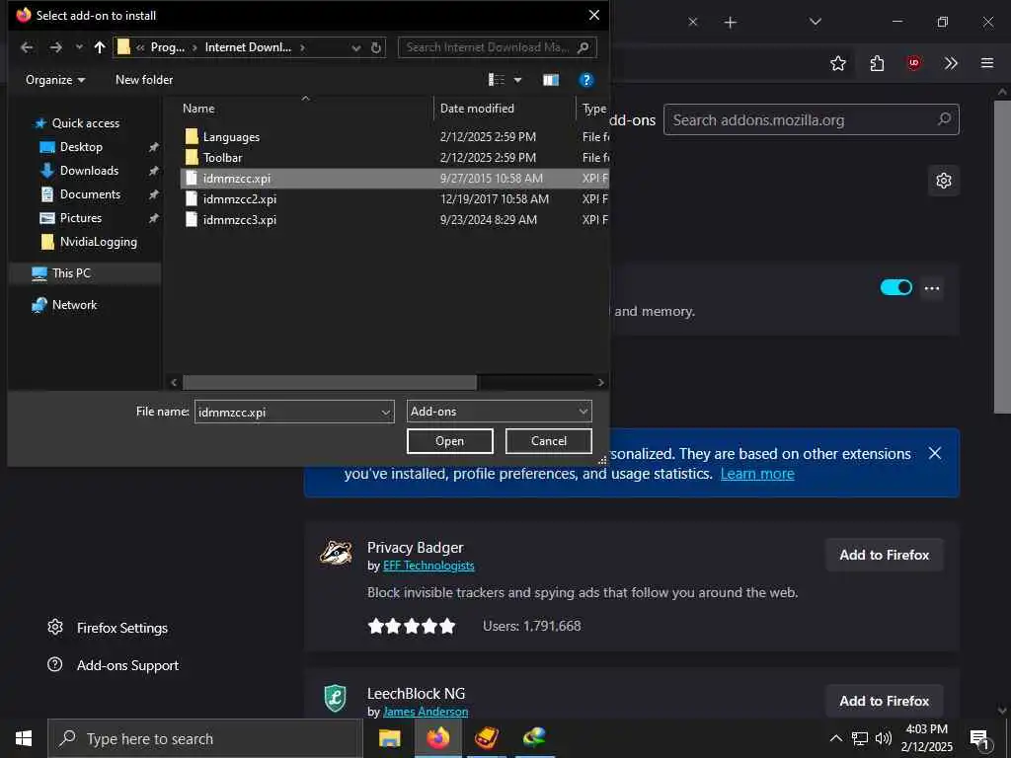Open the Firefox extensions puzzle icon

877,63
